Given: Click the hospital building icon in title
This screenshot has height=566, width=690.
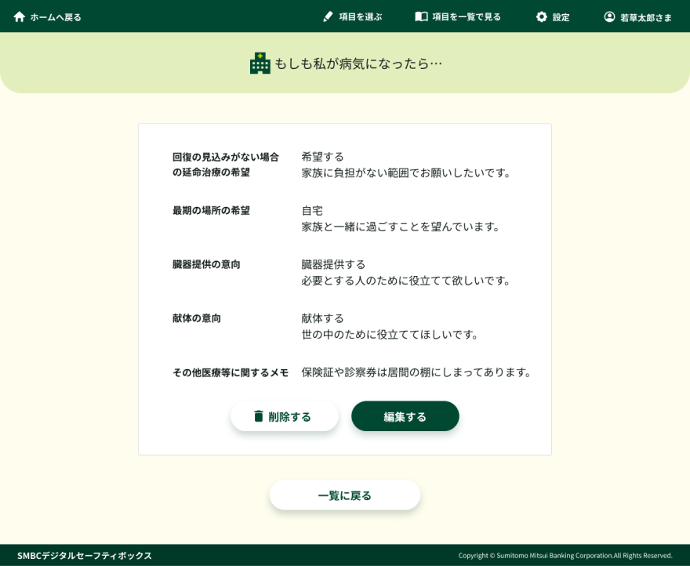Looking at the screenshot, I should (x=260, y=63).
